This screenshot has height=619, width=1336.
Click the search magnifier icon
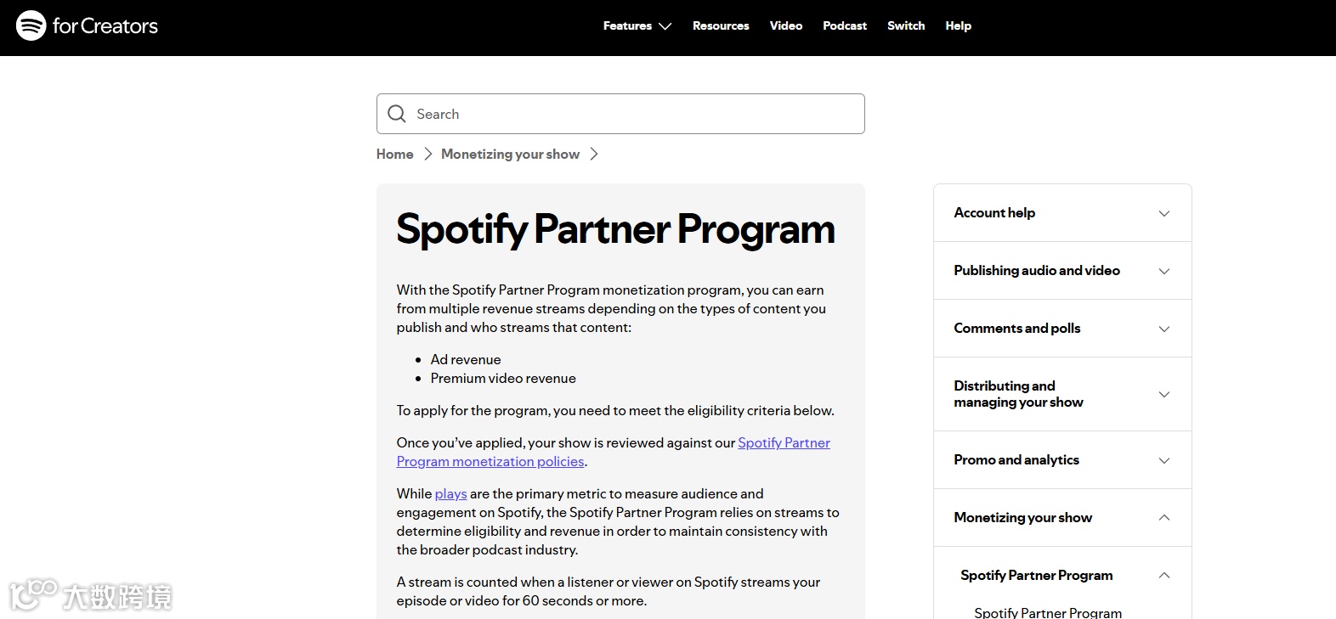coord(397,114)
